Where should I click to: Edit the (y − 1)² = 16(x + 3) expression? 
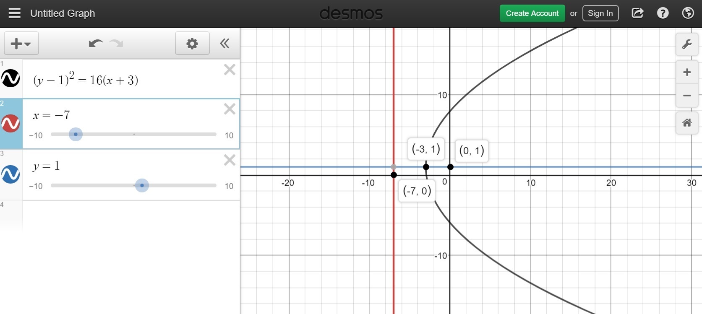click(x=86, y=79)
